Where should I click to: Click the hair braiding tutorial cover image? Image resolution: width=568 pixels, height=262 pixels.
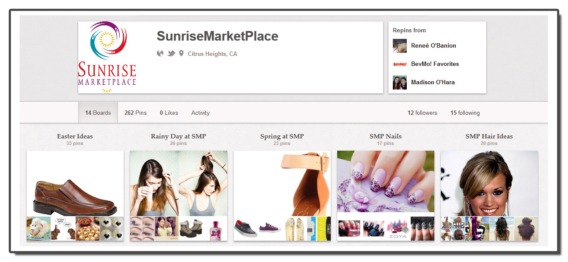tap(178, 183)
